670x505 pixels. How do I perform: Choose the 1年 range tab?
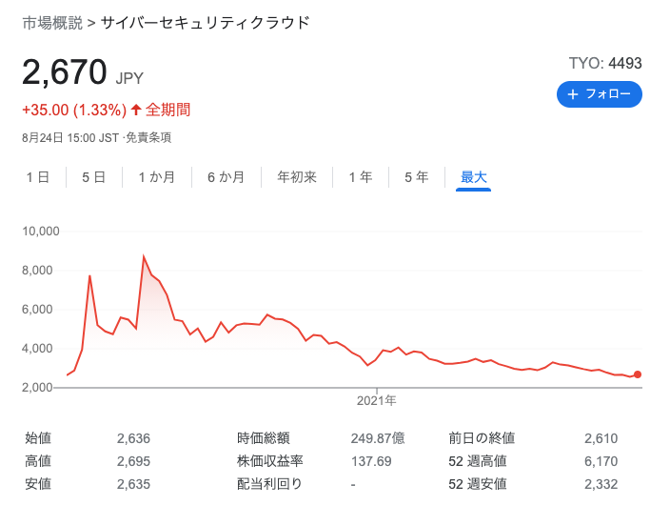360,177
